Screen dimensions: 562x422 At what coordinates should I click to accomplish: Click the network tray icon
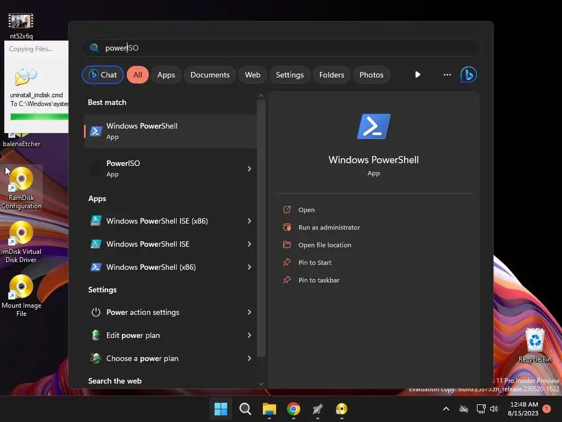pos(481,409)
